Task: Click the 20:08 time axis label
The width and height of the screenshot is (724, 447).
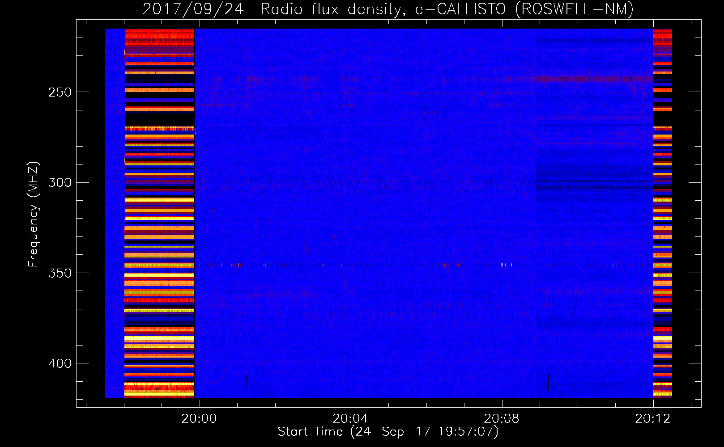Action: click(x=502, y=419)
